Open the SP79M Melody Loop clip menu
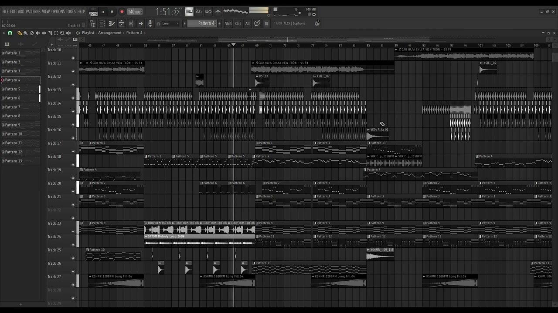The width and height of the screenshot is (558, 313). tap(146, 236)
